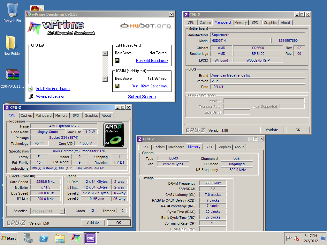
Task: Open Windows Explorer from the taskbar
Action: [60, 238]
